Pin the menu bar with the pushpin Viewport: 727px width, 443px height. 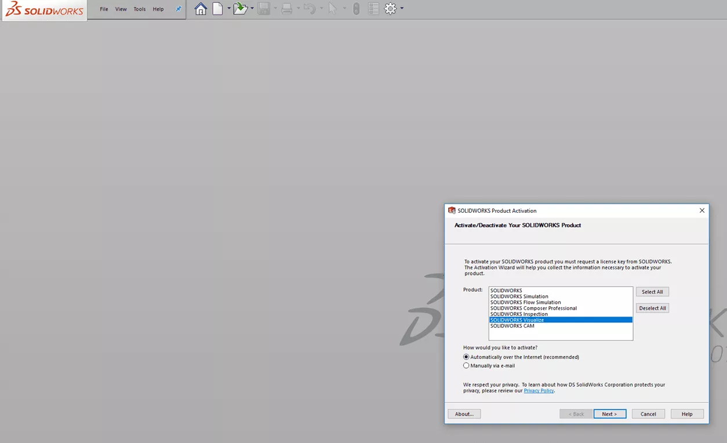point(179,8)
